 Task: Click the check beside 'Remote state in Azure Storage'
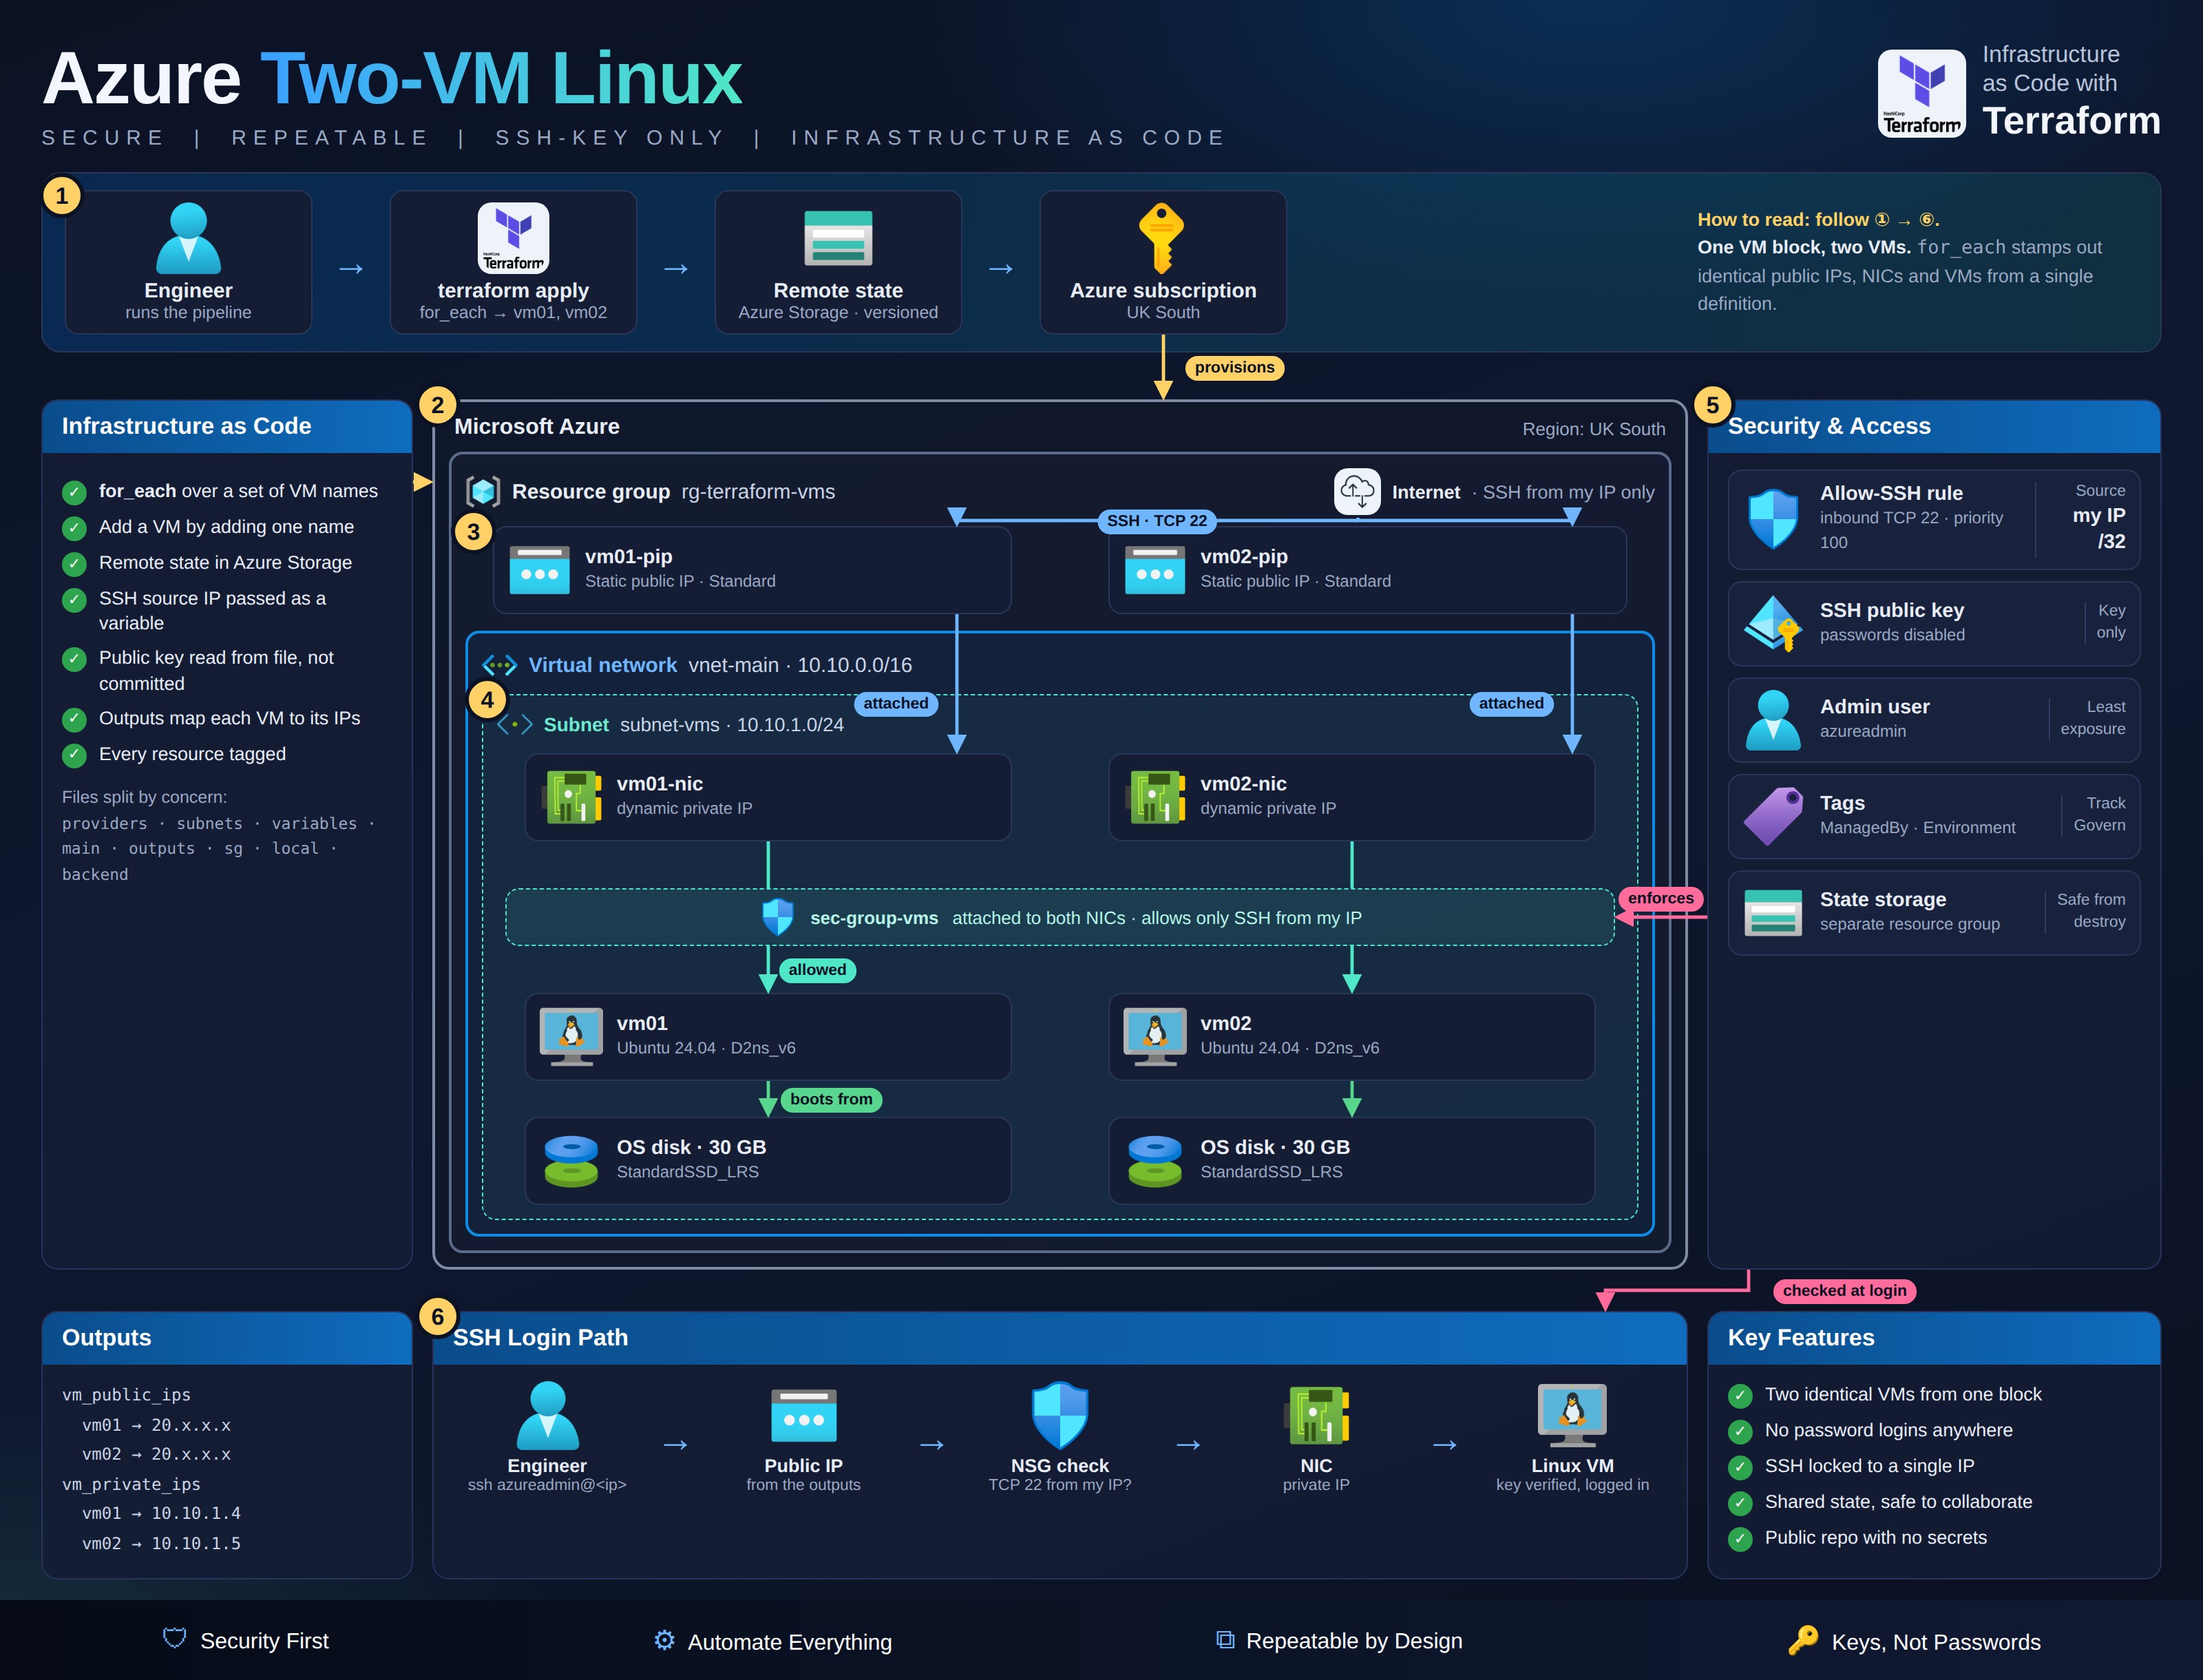[74, 564]
